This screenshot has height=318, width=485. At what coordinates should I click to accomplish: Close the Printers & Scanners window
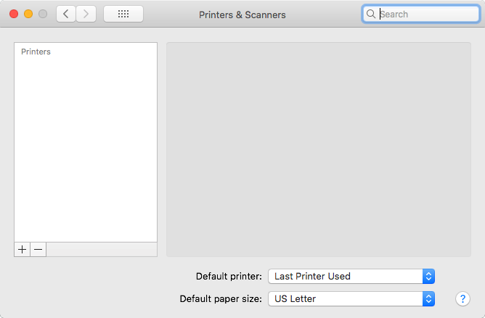(14, 14)
